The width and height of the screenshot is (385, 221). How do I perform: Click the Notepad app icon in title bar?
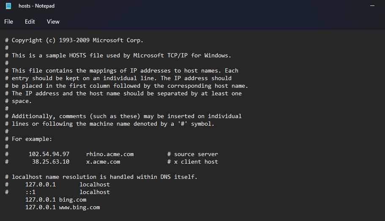8,6
